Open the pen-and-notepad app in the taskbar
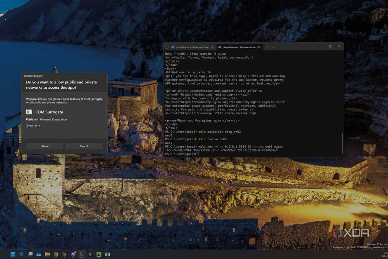This screenshot has height=259, width=388. (90, 254)
